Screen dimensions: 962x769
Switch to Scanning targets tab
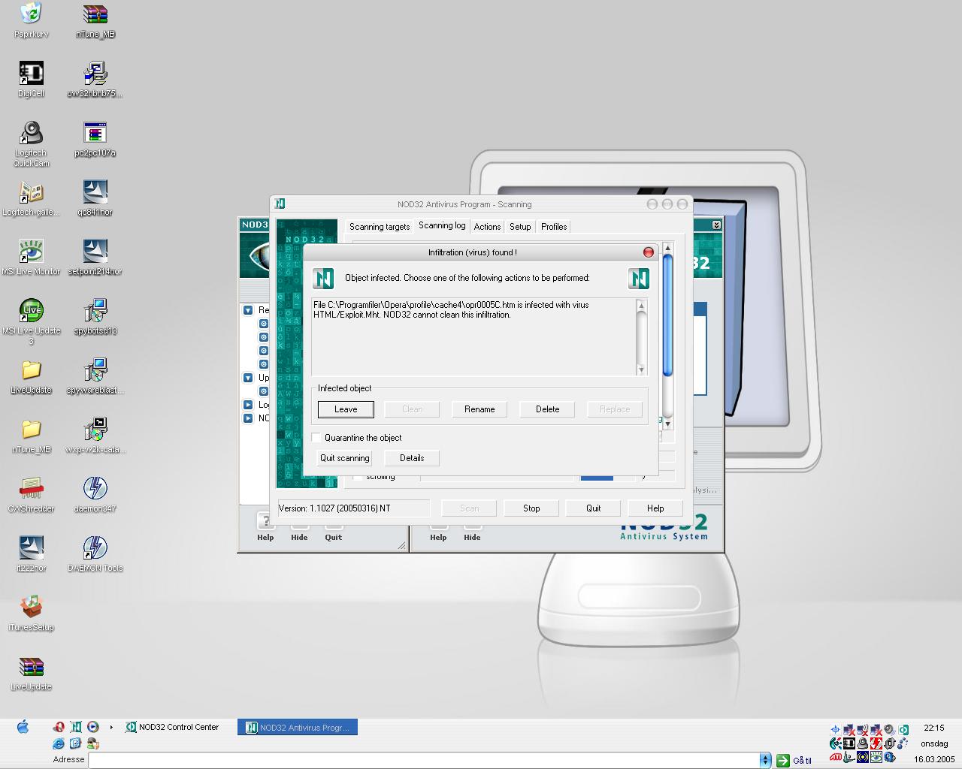[x=380, y=227]
